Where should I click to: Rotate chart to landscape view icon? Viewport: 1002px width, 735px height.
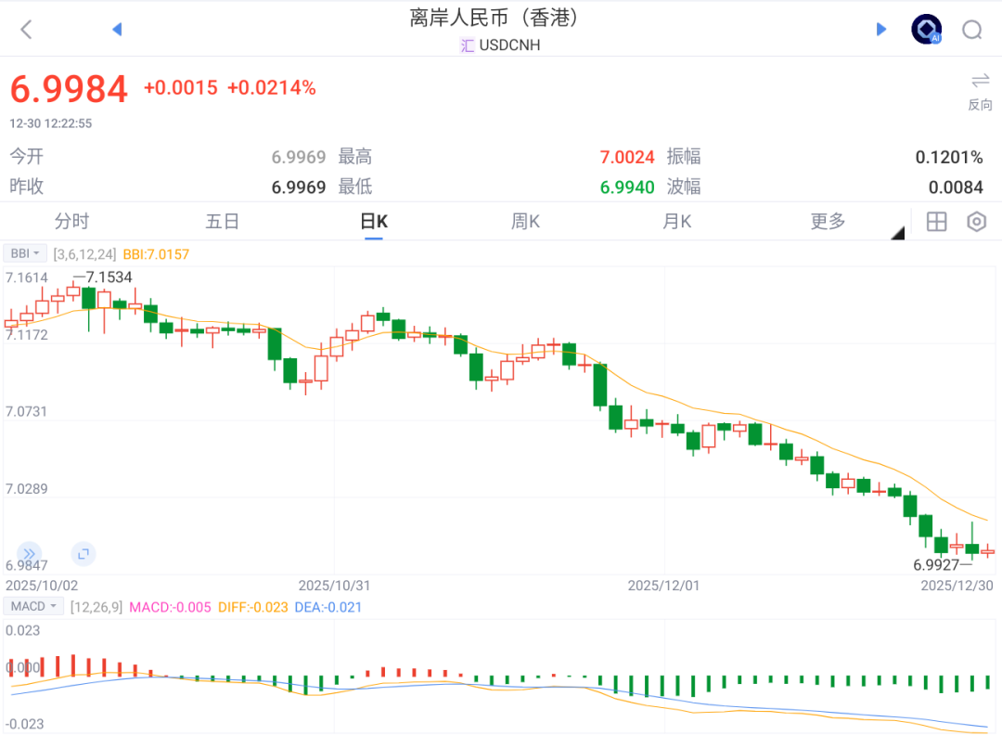pyautogui.click(x=83, y=554)
